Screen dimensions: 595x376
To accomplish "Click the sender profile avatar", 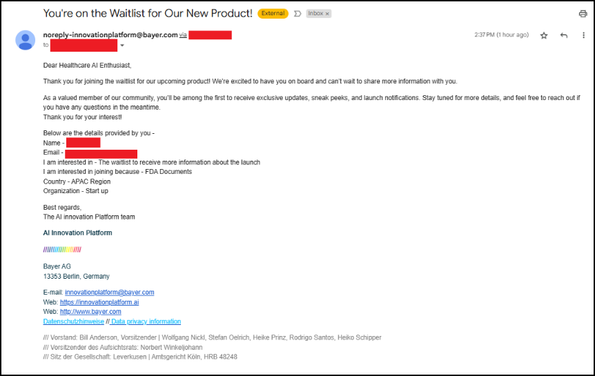I will tap(25, 40).
